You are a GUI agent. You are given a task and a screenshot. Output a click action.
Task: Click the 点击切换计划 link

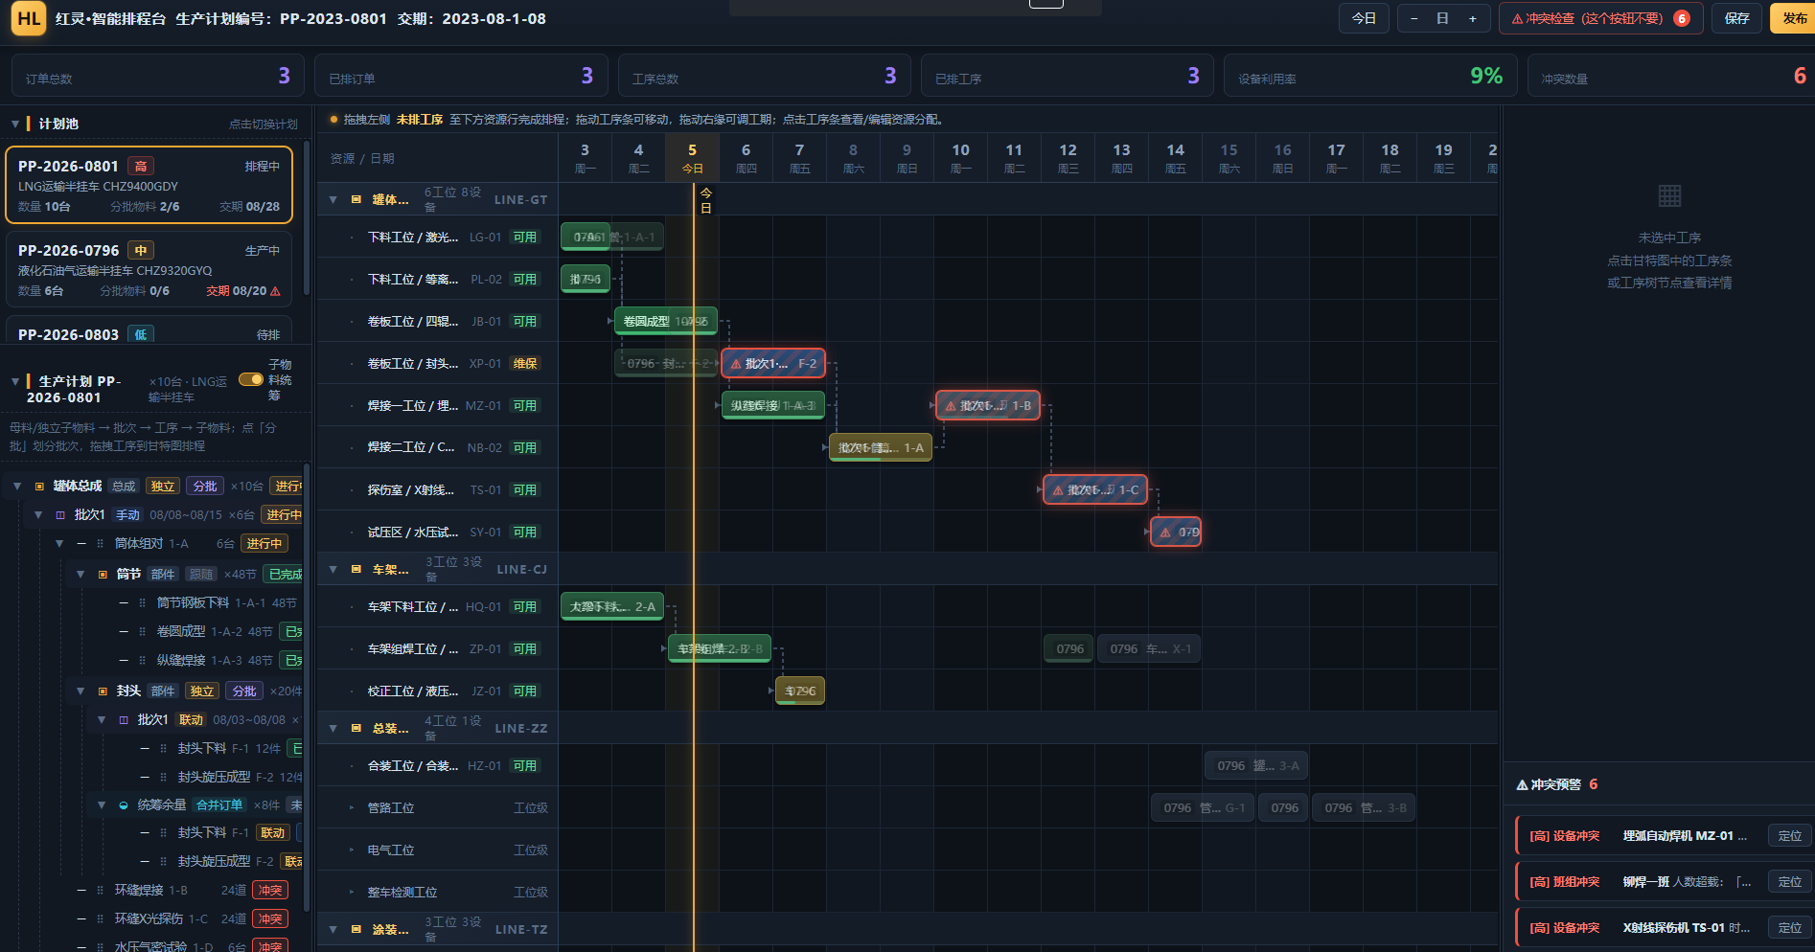263,125
